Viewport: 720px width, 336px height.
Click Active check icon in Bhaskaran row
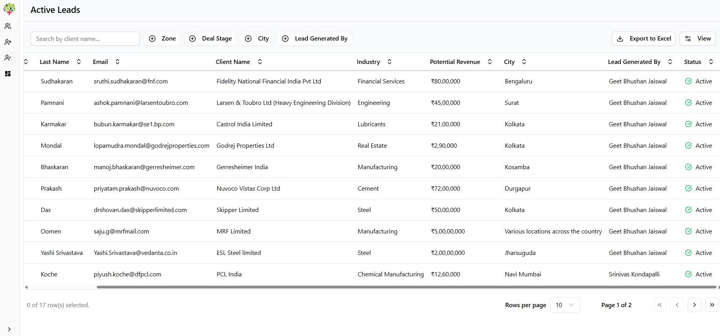pos(688,167)
